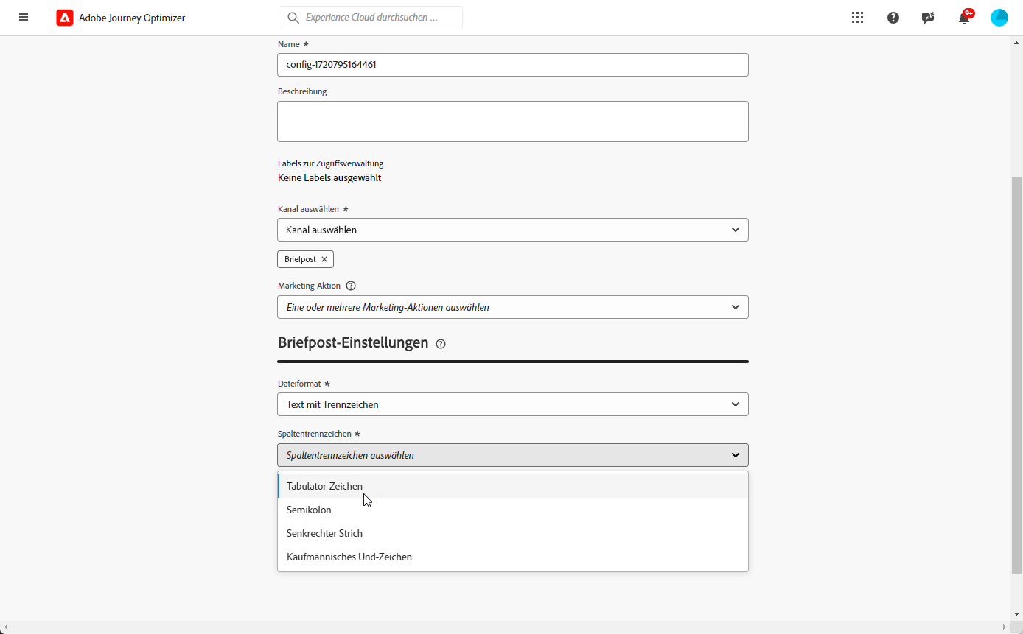The width and height of the screenshot is (1023, 634).
Task: Open the apps switcher grid
Action: coord(857,18)
